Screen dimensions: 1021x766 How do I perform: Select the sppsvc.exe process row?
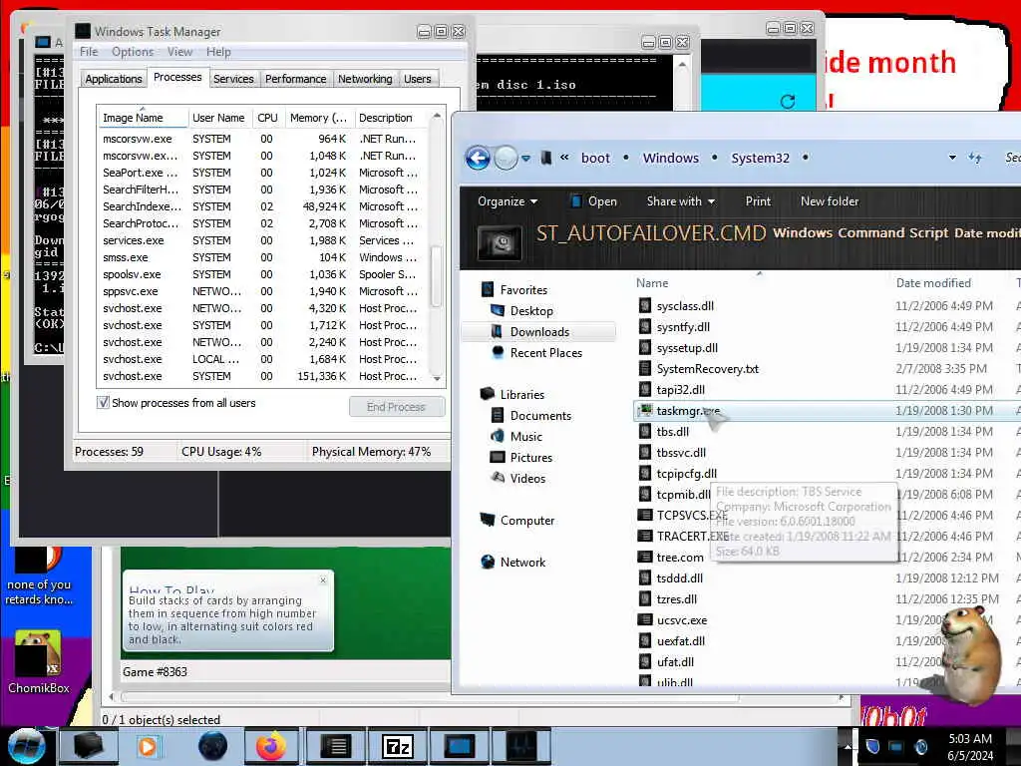pos(260,291)
